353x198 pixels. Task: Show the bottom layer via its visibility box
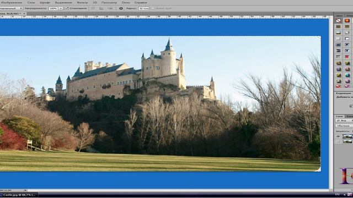click(x=338, y=141)
